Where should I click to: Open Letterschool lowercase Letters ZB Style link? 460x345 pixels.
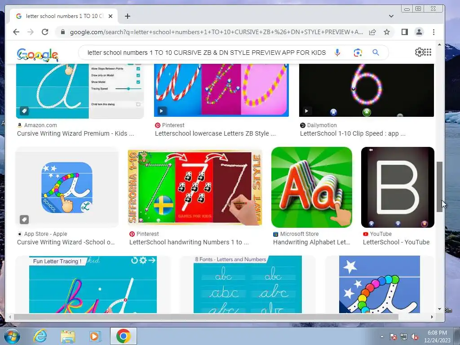pyautogui.click(x=215, y=133)
